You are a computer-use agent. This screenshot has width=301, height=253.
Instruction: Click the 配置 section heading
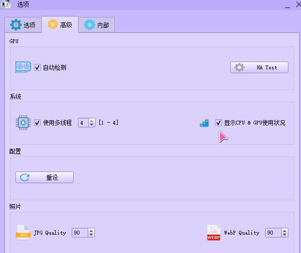click(x=15, y=151)
